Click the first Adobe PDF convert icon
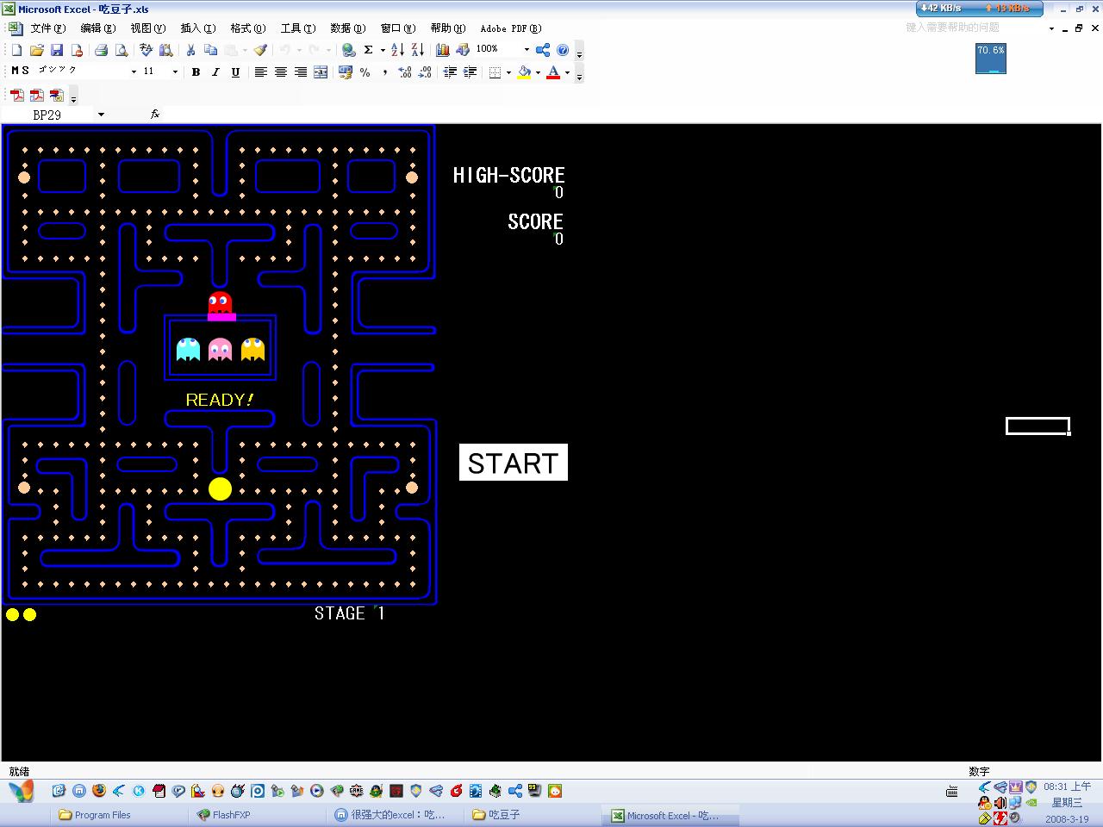This screenshot has width=1103, height=827. (x=17, y=95)
